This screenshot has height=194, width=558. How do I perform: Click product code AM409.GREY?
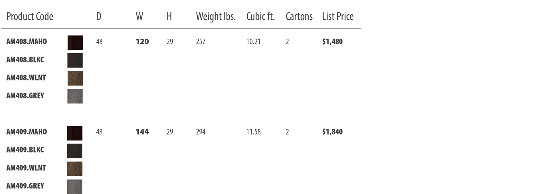pos(25,186)
